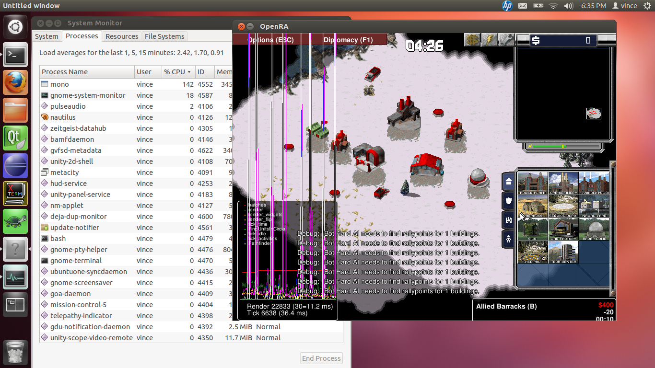Screen dimensions: 655x368
Task: Launch Firefox from the launcher
Action: pos(15,82)
